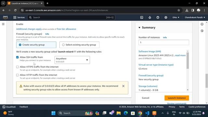
Task: Open the CloudShell icon in top navigation
Action: pyautogui.click(x=142, y=17)
